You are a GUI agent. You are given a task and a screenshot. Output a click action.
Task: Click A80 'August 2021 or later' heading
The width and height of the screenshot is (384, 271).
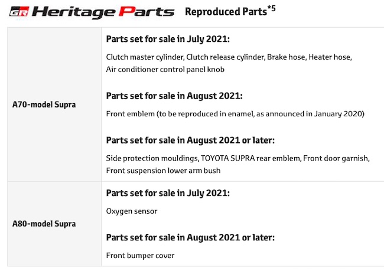click(190, 237)
